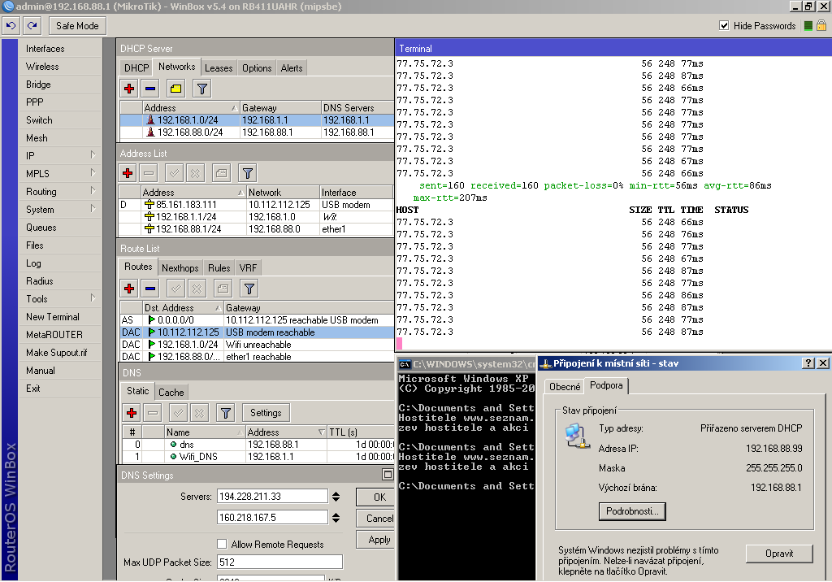
Task: Filter the Route List entries
Action: 249,289
